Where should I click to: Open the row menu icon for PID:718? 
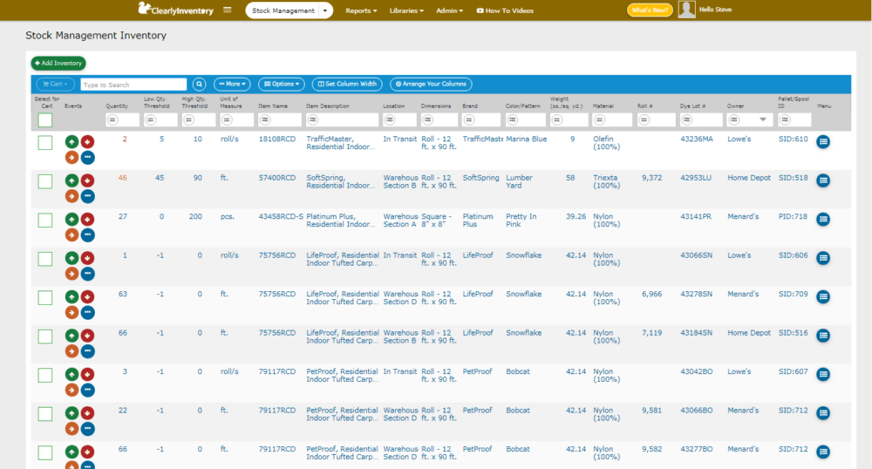pos(823,220)
